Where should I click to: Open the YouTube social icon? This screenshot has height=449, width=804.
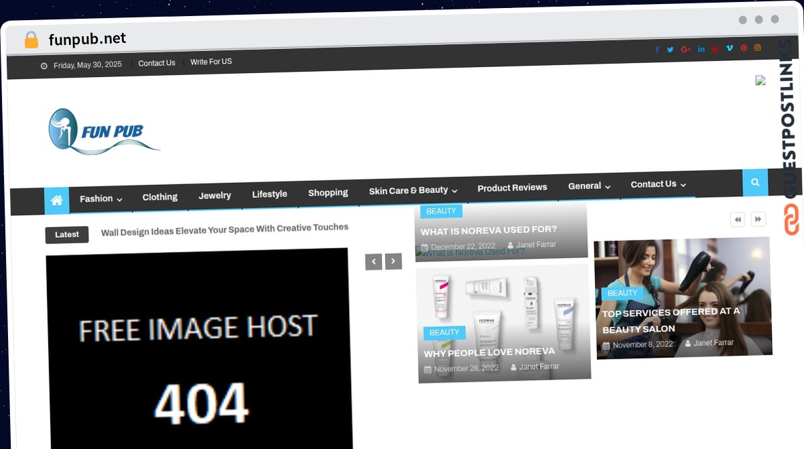tap(715, 48)
